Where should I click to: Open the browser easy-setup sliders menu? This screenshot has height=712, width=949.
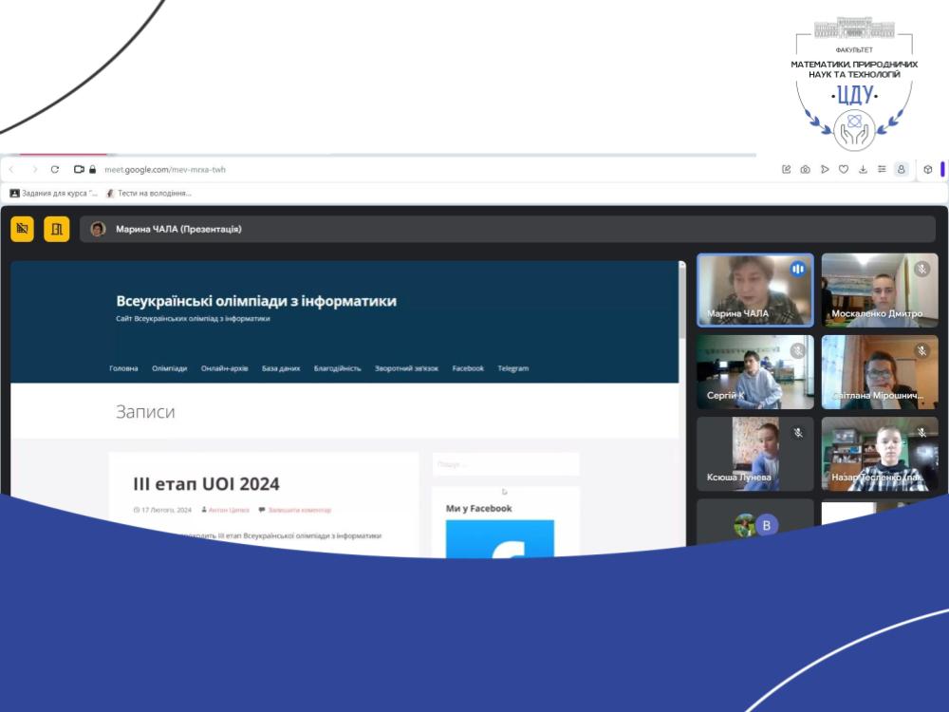[x=882, y=170]
